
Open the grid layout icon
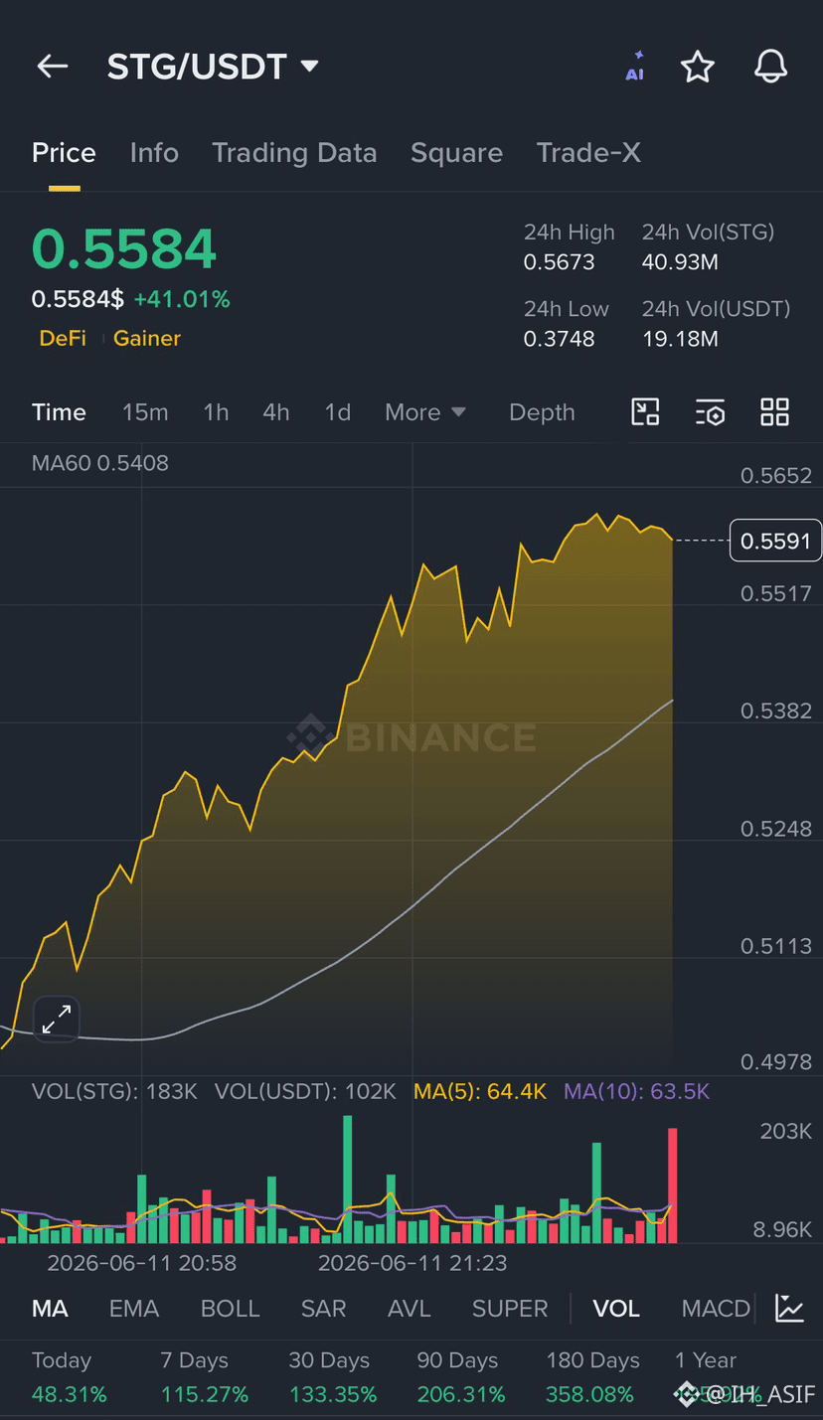coord(774,412)
